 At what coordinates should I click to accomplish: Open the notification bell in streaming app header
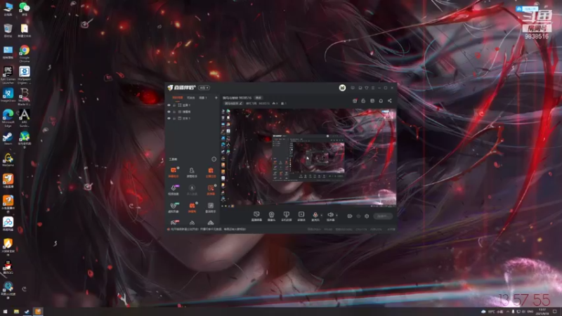point(381,100)
